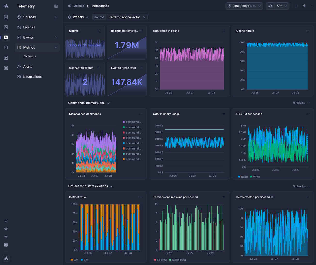Viewport: 316px width, 265px height.
Task: Collapse the Metrics sidebar item chevron
Action: coord(56,47)
